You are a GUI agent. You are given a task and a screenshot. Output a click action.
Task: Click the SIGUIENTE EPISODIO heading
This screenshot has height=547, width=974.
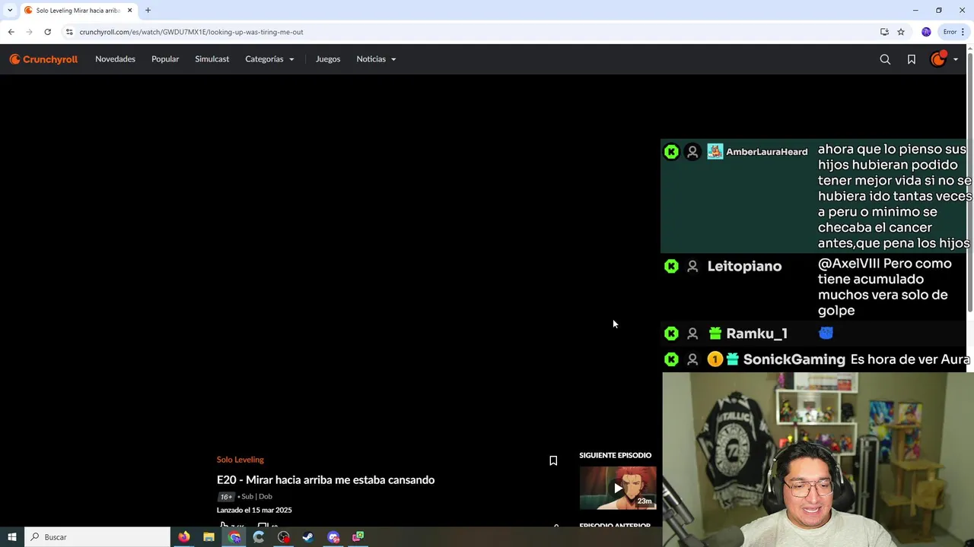tap(615, 455)
